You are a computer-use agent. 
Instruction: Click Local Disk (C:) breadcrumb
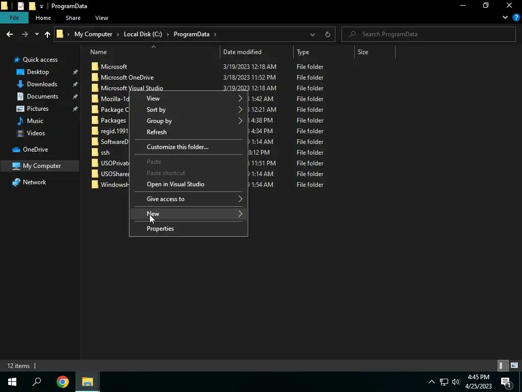coord(143,34)
